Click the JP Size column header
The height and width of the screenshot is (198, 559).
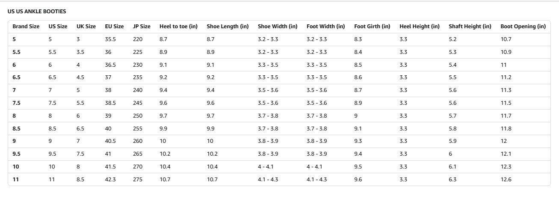coord(142,27)
